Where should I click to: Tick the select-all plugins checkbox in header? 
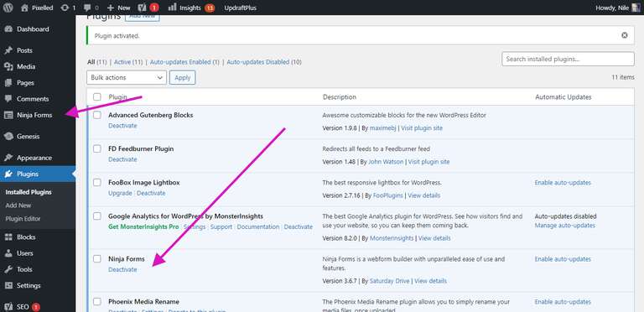point(97,97)
